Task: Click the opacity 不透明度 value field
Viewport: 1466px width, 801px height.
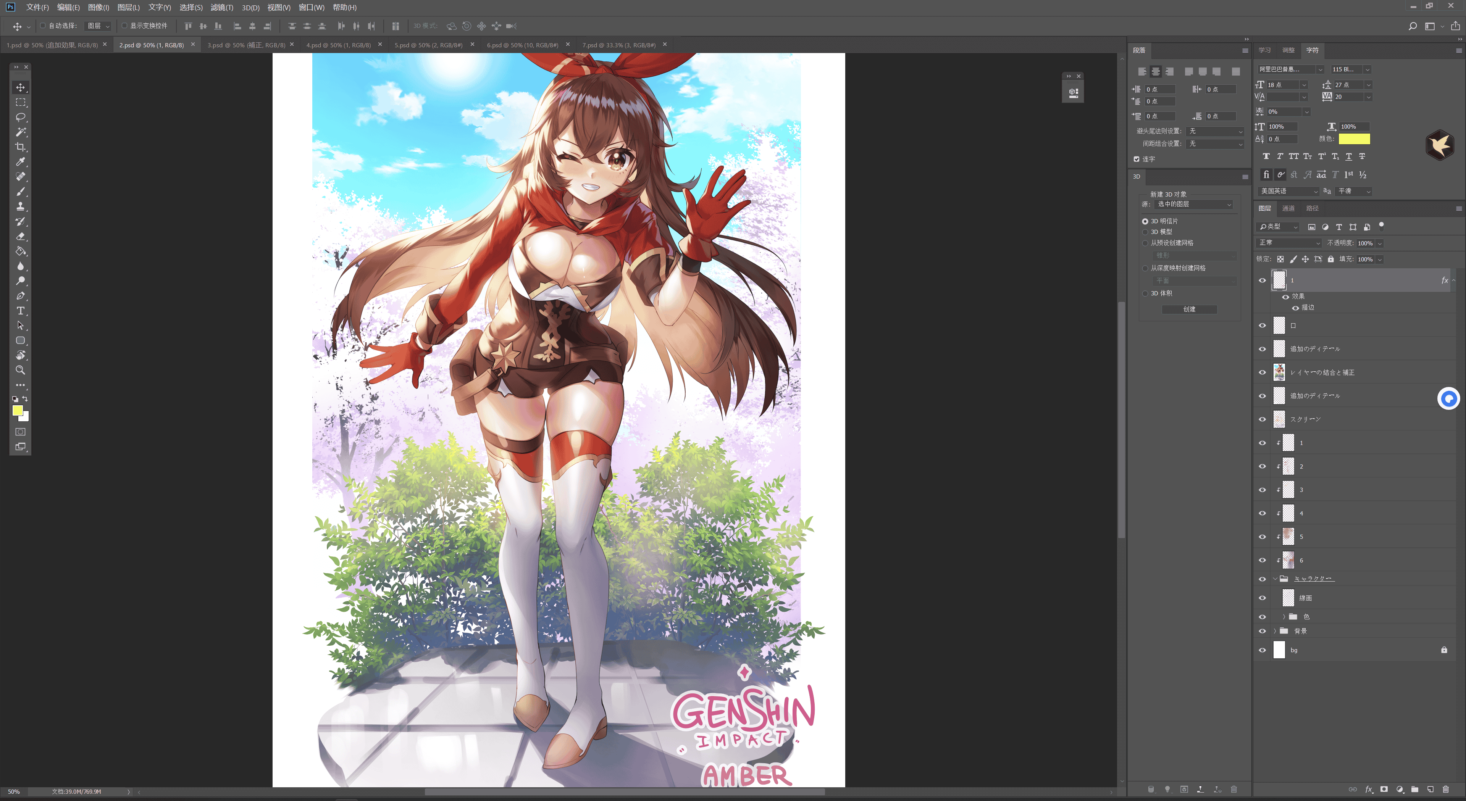Action: (x=1365, y=243)
